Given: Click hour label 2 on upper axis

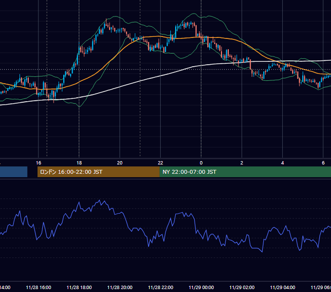Looking at the screenshot, I should [242, 163].
